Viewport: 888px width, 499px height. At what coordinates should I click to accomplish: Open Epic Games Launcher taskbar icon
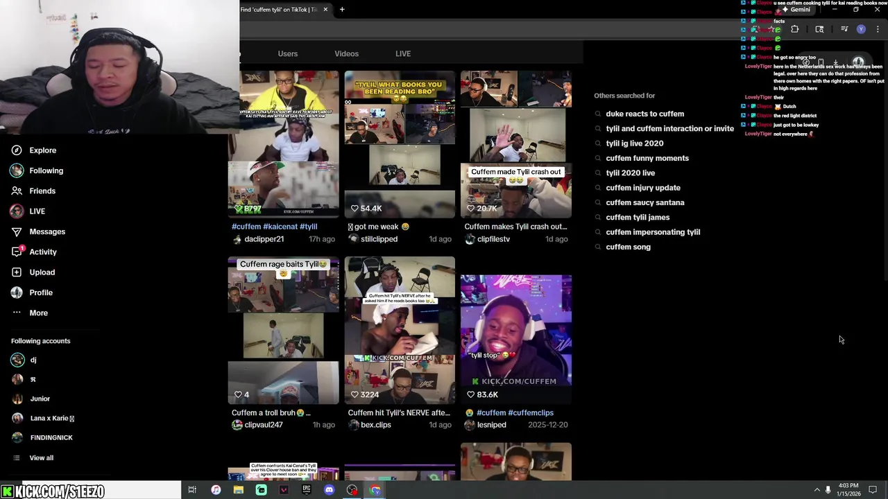[x=307, y=490]
